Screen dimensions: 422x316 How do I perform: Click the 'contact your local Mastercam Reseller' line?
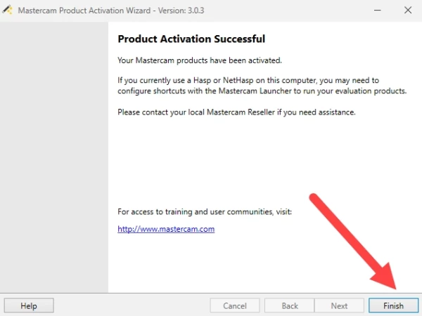[237, 112]
